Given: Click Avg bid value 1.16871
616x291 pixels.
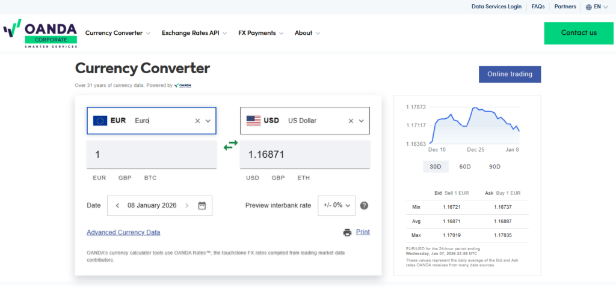Looking at the screenshot, I should point(452,221).
